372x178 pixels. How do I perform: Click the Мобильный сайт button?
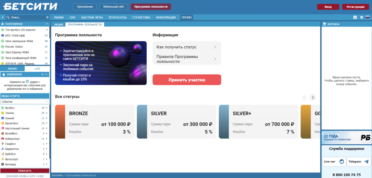114,7
